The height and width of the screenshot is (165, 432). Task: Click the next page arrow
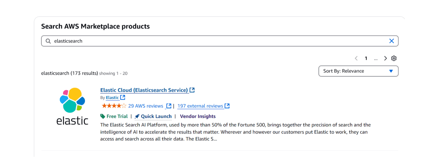click(x=386, y=58)
